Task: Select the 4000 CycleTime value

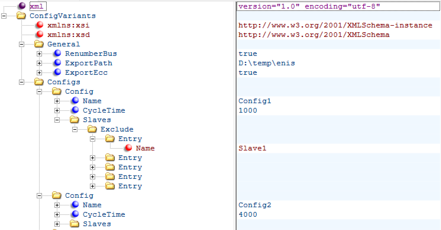Action: (x=248, y=214)
